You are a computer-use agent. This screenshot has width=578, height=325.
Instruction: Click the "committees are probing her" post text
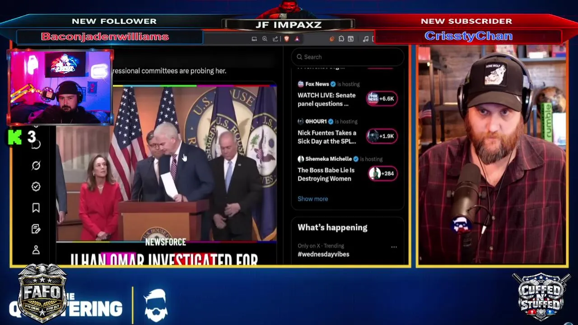coord(169,71)
